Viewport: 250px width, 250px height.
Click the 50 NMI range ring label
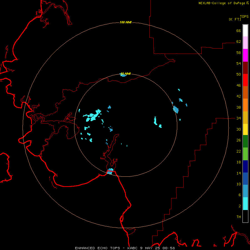[126, 74]
